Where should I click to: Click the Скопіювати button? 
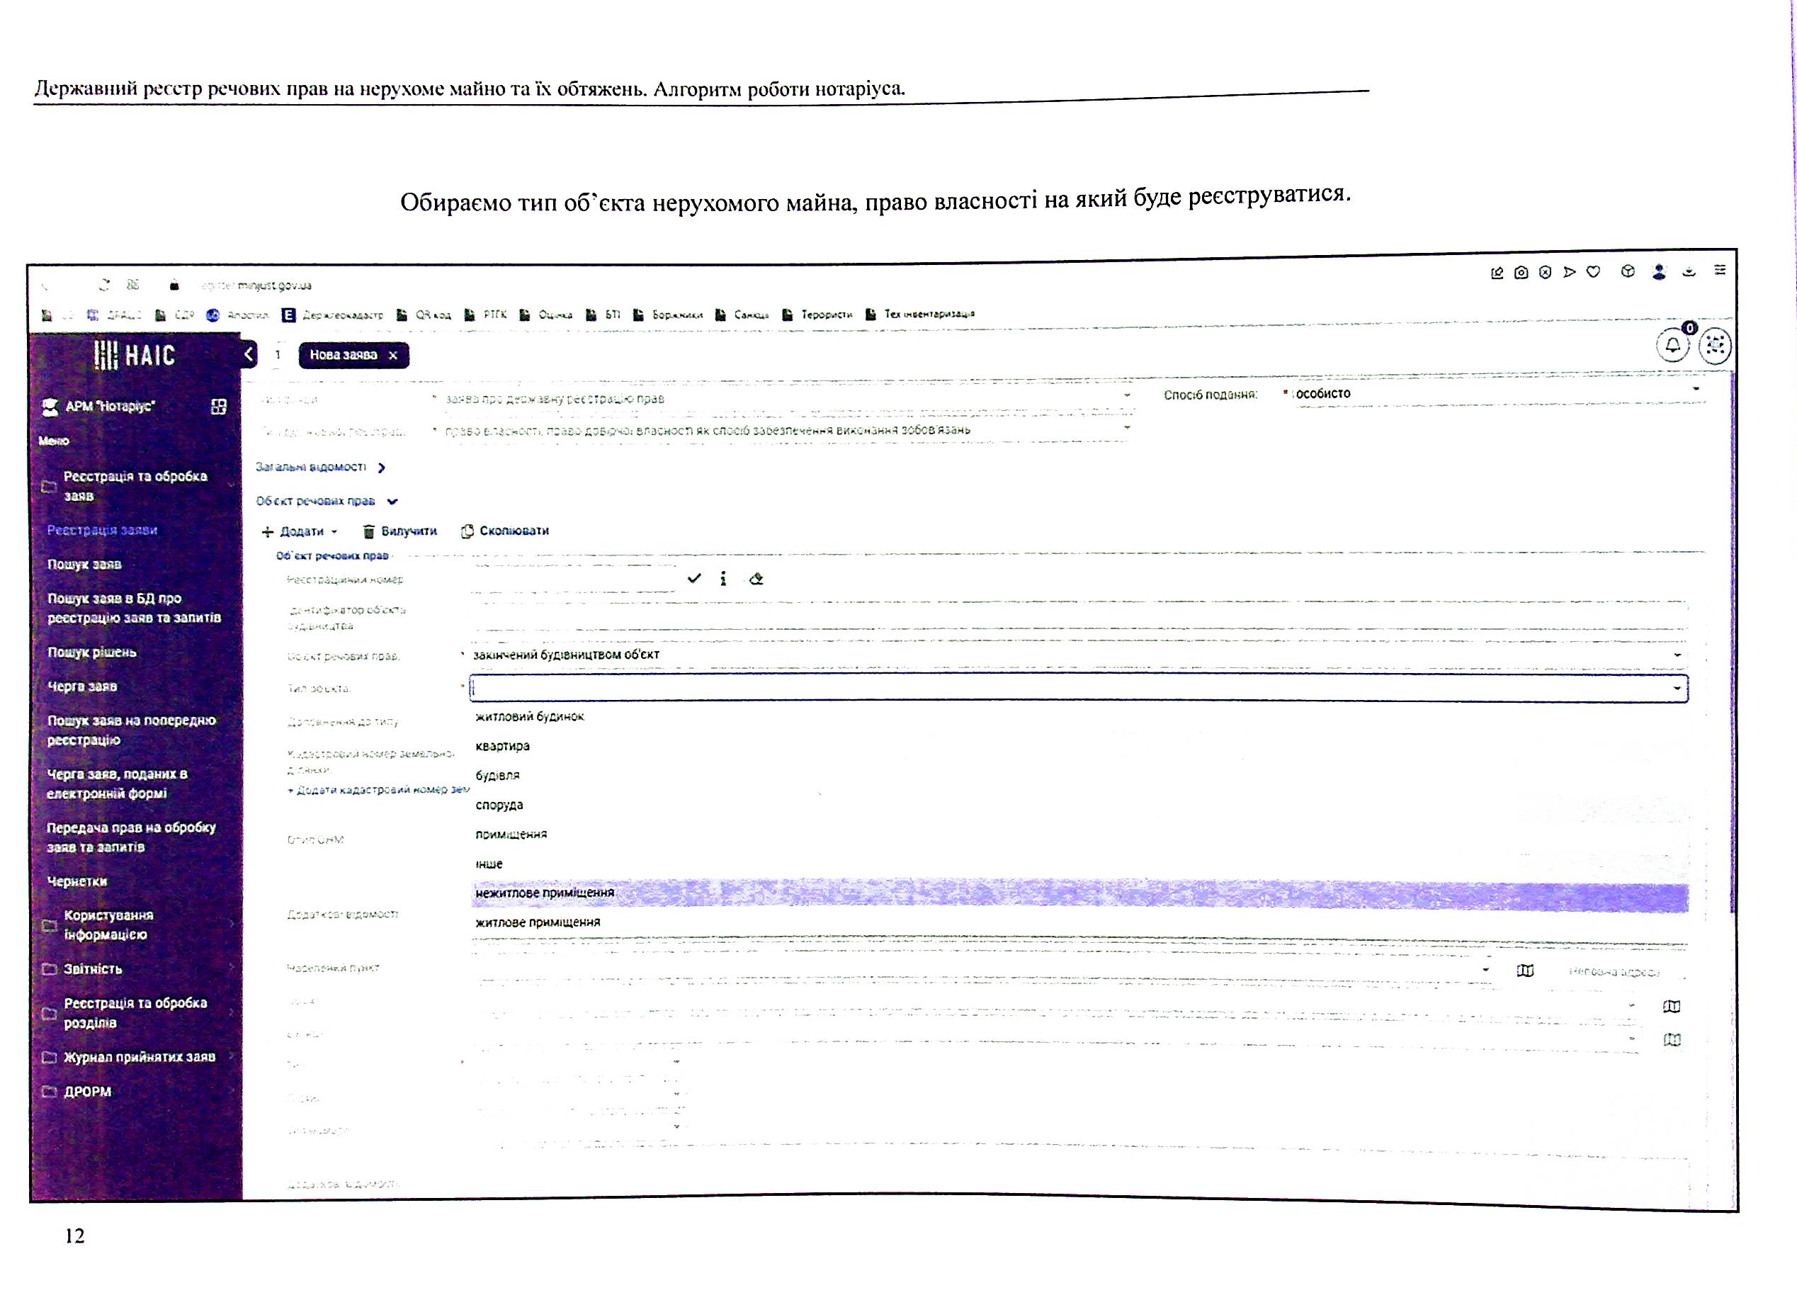(506, 531)
